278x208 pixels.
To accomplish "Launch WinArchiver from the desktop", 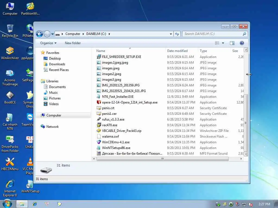I will point(10,53).
